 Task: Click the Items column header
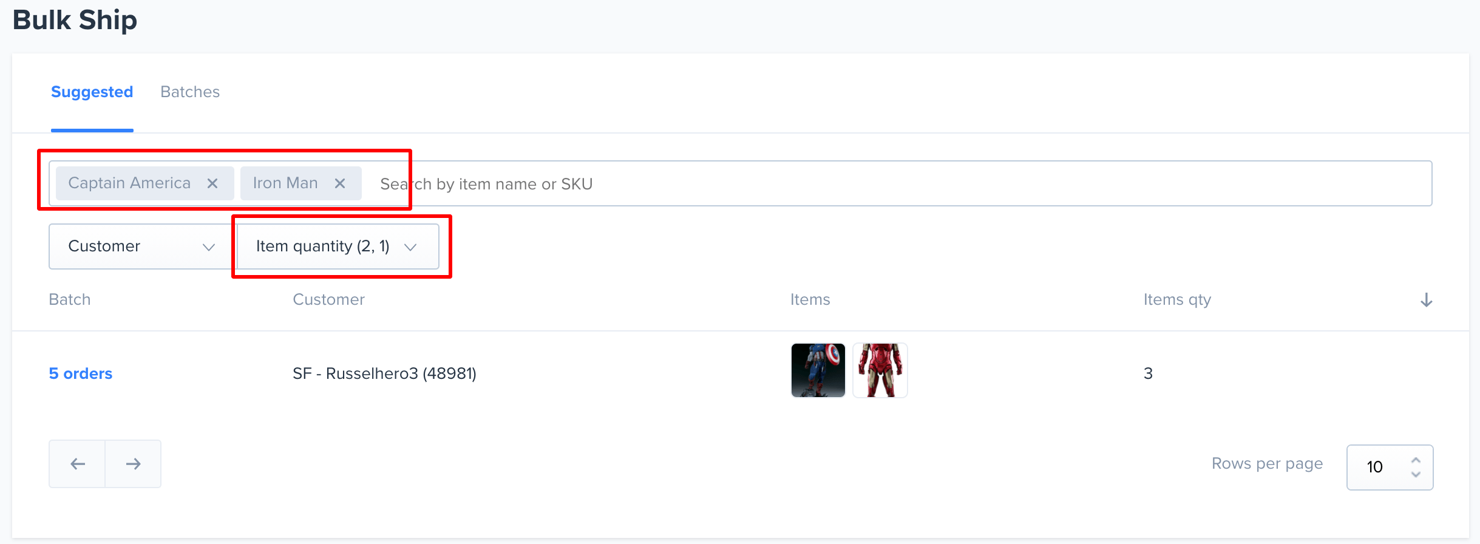810,300
